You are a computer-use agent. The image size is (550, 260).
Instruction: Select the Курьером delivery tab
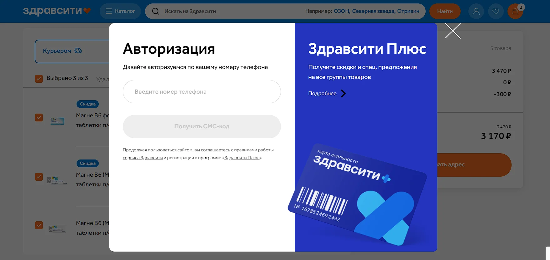pos(57,51)
